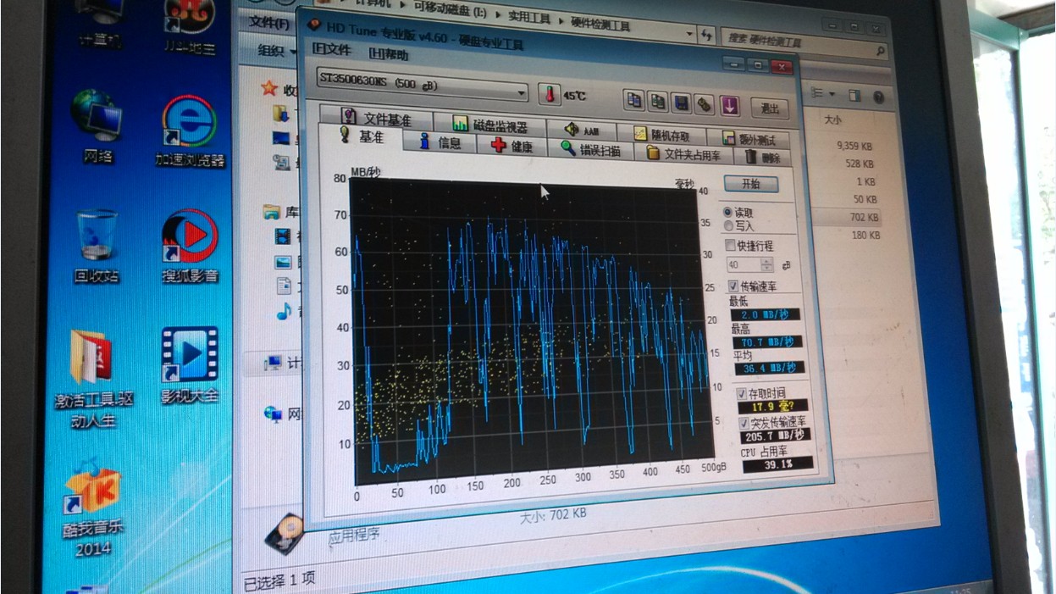Image resolution: width=1056 pixels, height=594 pixels.
Task: Copy text results to clipboard icon
Action: click(634, 101)
